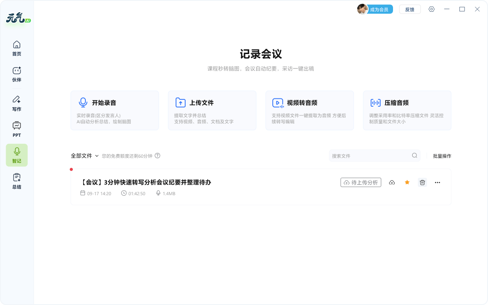The height and width of the screenshot is (305, 488).
Task: Click the 待上传分析 button
Action: tap(361, 183)
